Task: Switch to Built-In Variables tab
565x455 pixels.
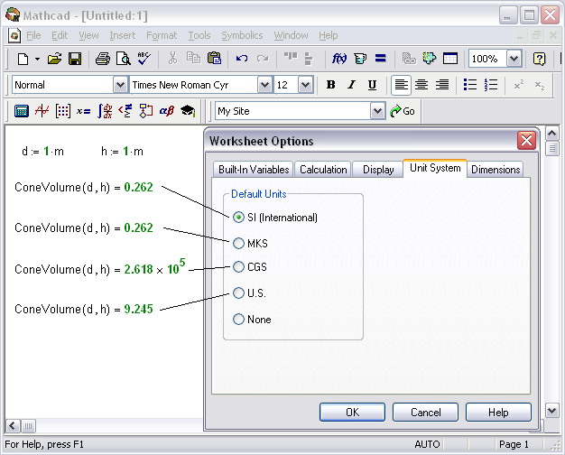Action: click(254, 170)
